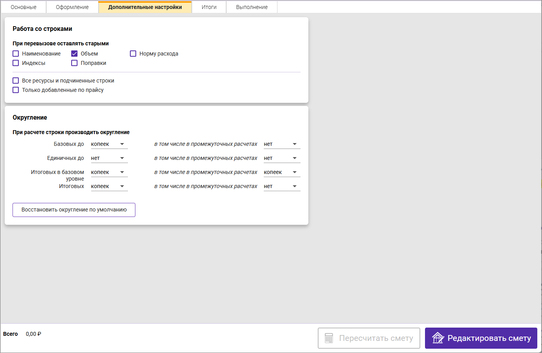The image size is (542, 353).
Task: Enable Все ресурсы и подчиненные строки
Action: (16, 81)
